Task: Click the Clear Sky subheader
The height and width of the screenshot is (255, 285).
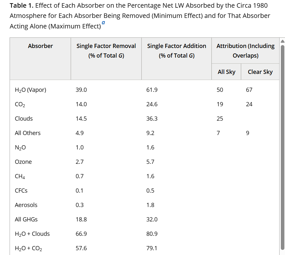Action: (260, 72)
